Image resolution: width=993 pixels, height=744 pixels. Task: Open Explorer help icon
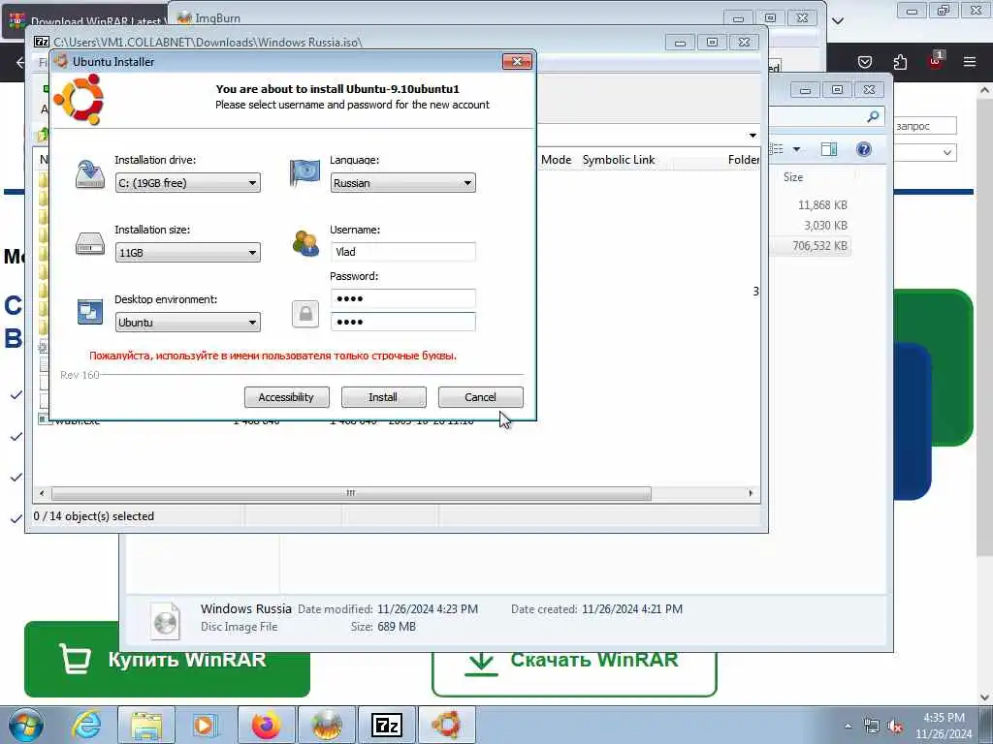tap(863, 149)
